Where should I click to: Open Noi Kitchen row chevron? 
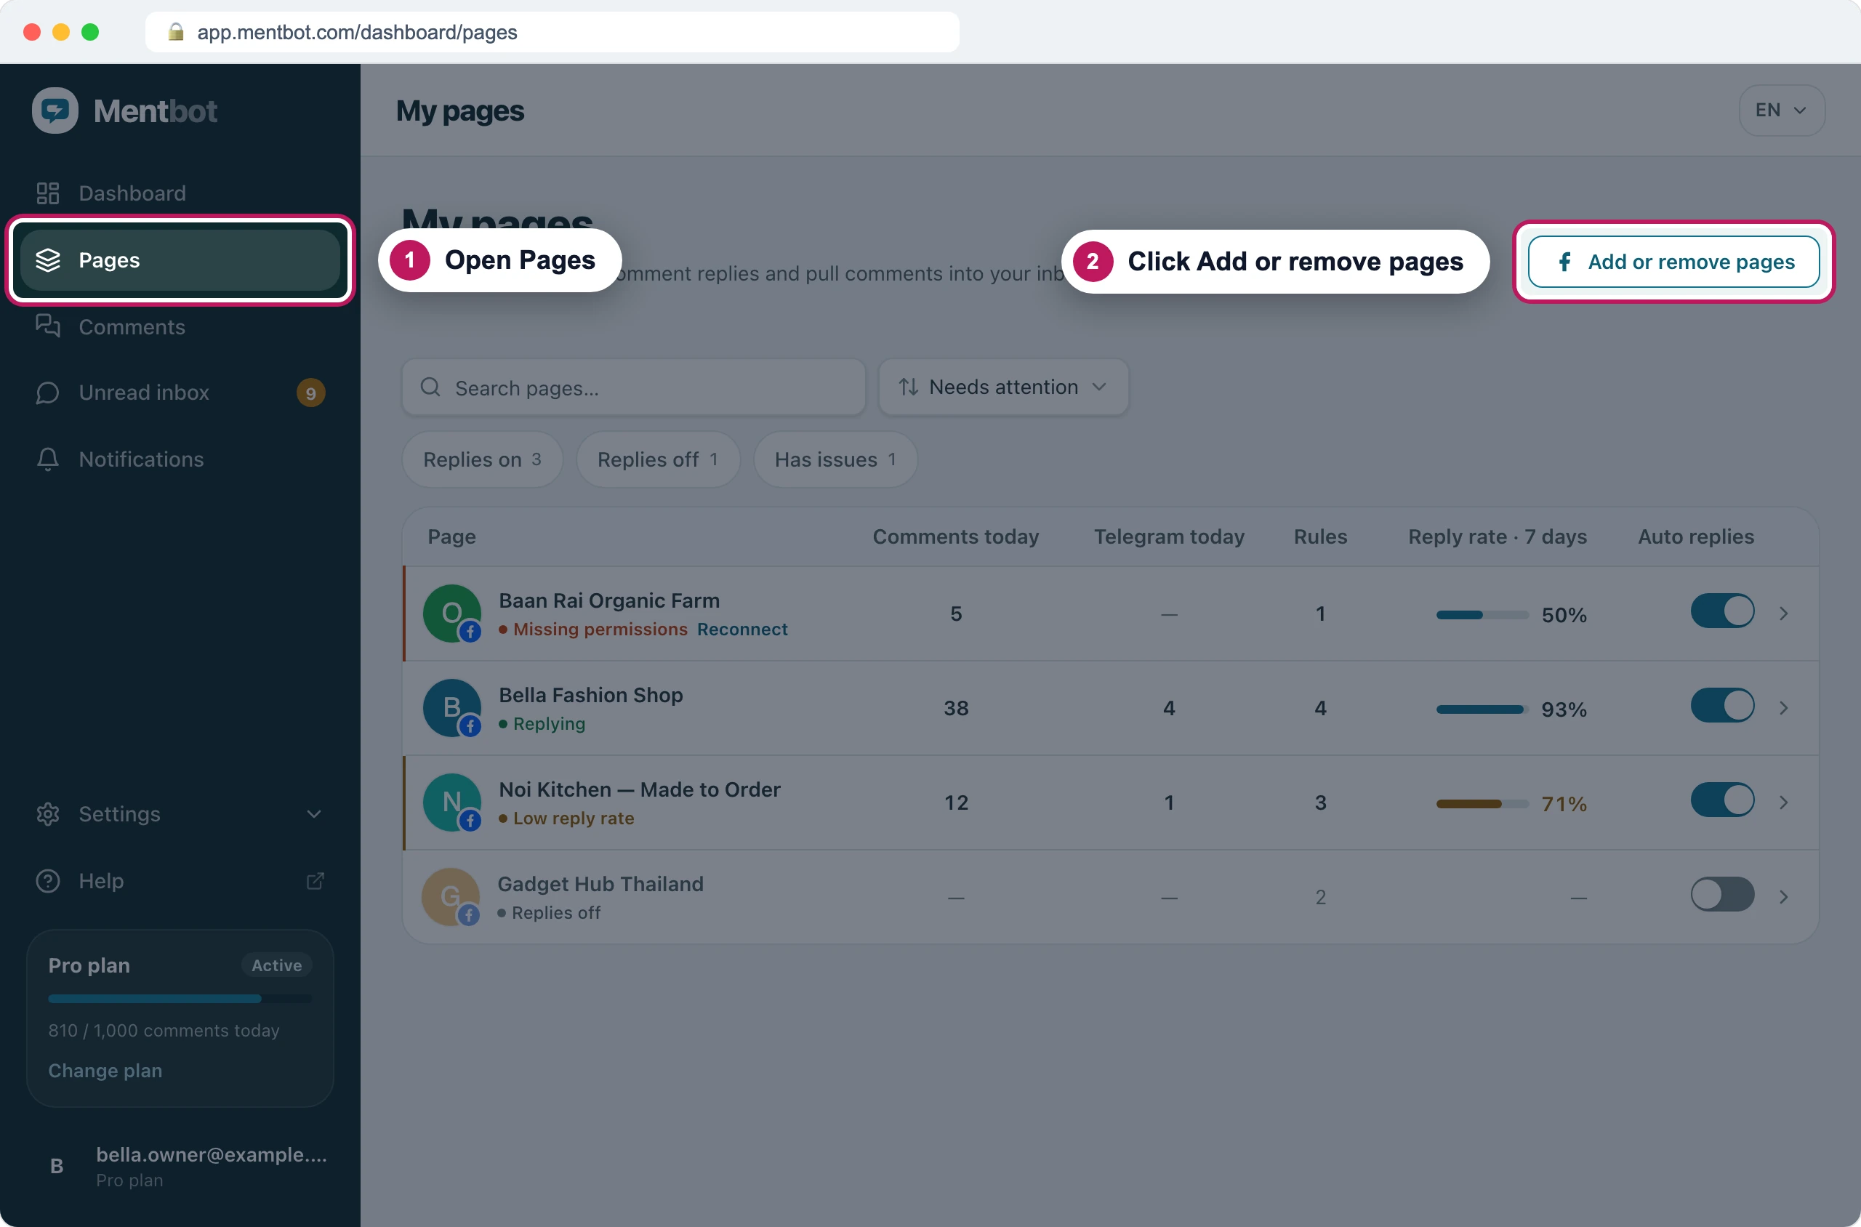pyautogui.click(x=1783, y=802)
